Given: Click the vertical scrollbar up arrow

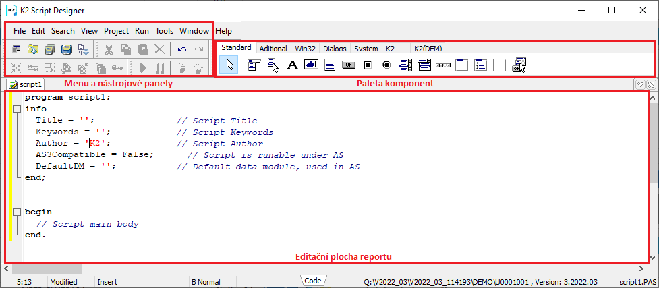Looking at the screenshot, I should 654,98.
